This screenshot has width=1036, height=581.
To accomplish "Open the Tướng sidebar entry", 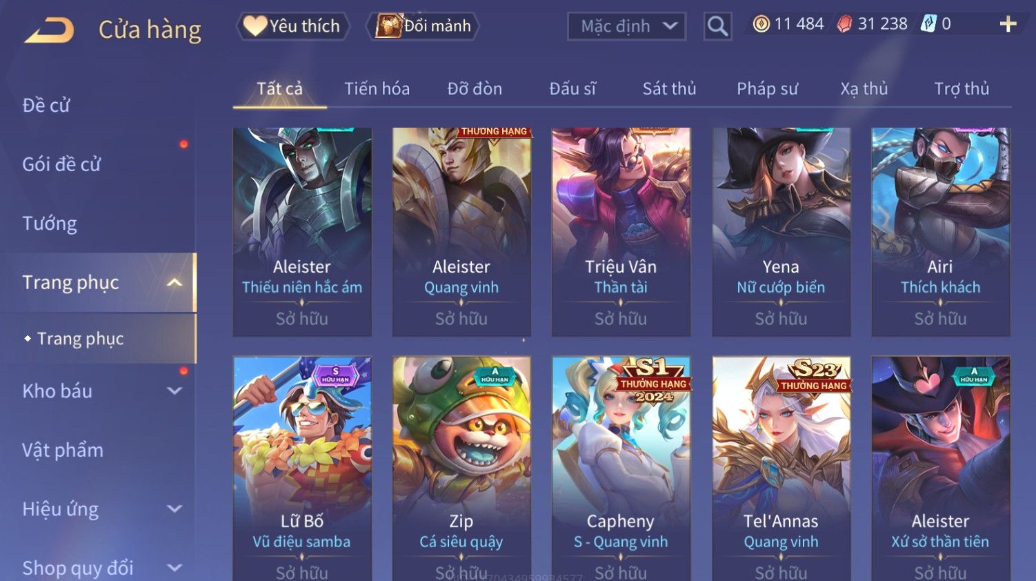I will 50,224.
